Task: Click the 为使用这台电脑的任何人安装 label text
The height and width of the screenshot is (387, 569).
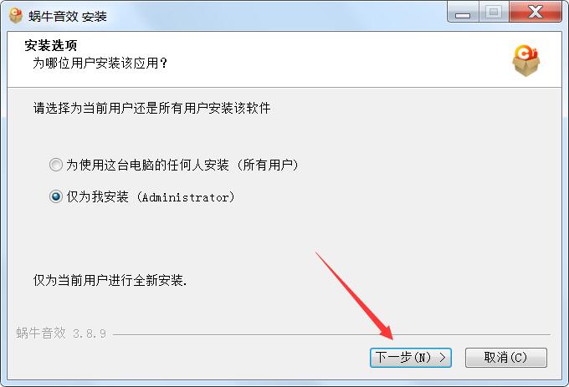Action: 148,165
